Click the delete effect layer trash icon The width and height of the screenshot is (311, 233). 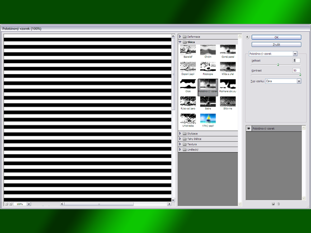[278, 203]
